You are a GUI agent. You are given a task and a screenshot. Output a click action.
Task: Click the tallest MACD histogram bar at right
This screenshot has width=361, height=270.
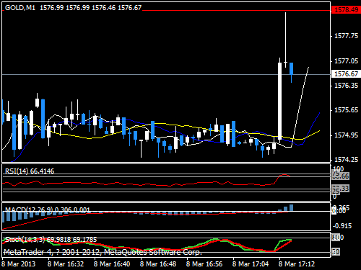[x=291, y=208]
